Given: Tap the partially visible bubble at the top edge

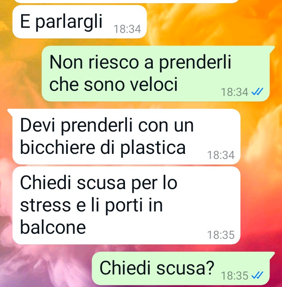Looking at the screenshot, I should pyautogui.click(x=127, y=2).
